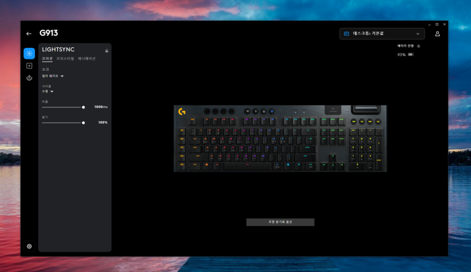
Task: Click the profile icon in the desktop profile box
Action: [346, 34]
